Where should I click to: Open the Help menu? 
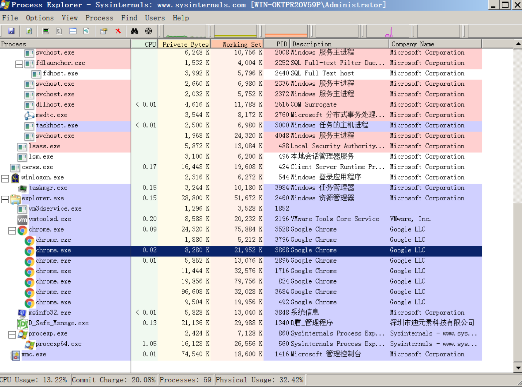pyautogui.click(x=181, y=18)
